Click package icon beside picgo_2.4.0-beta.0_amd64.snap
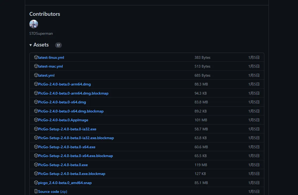 (36, 183)
